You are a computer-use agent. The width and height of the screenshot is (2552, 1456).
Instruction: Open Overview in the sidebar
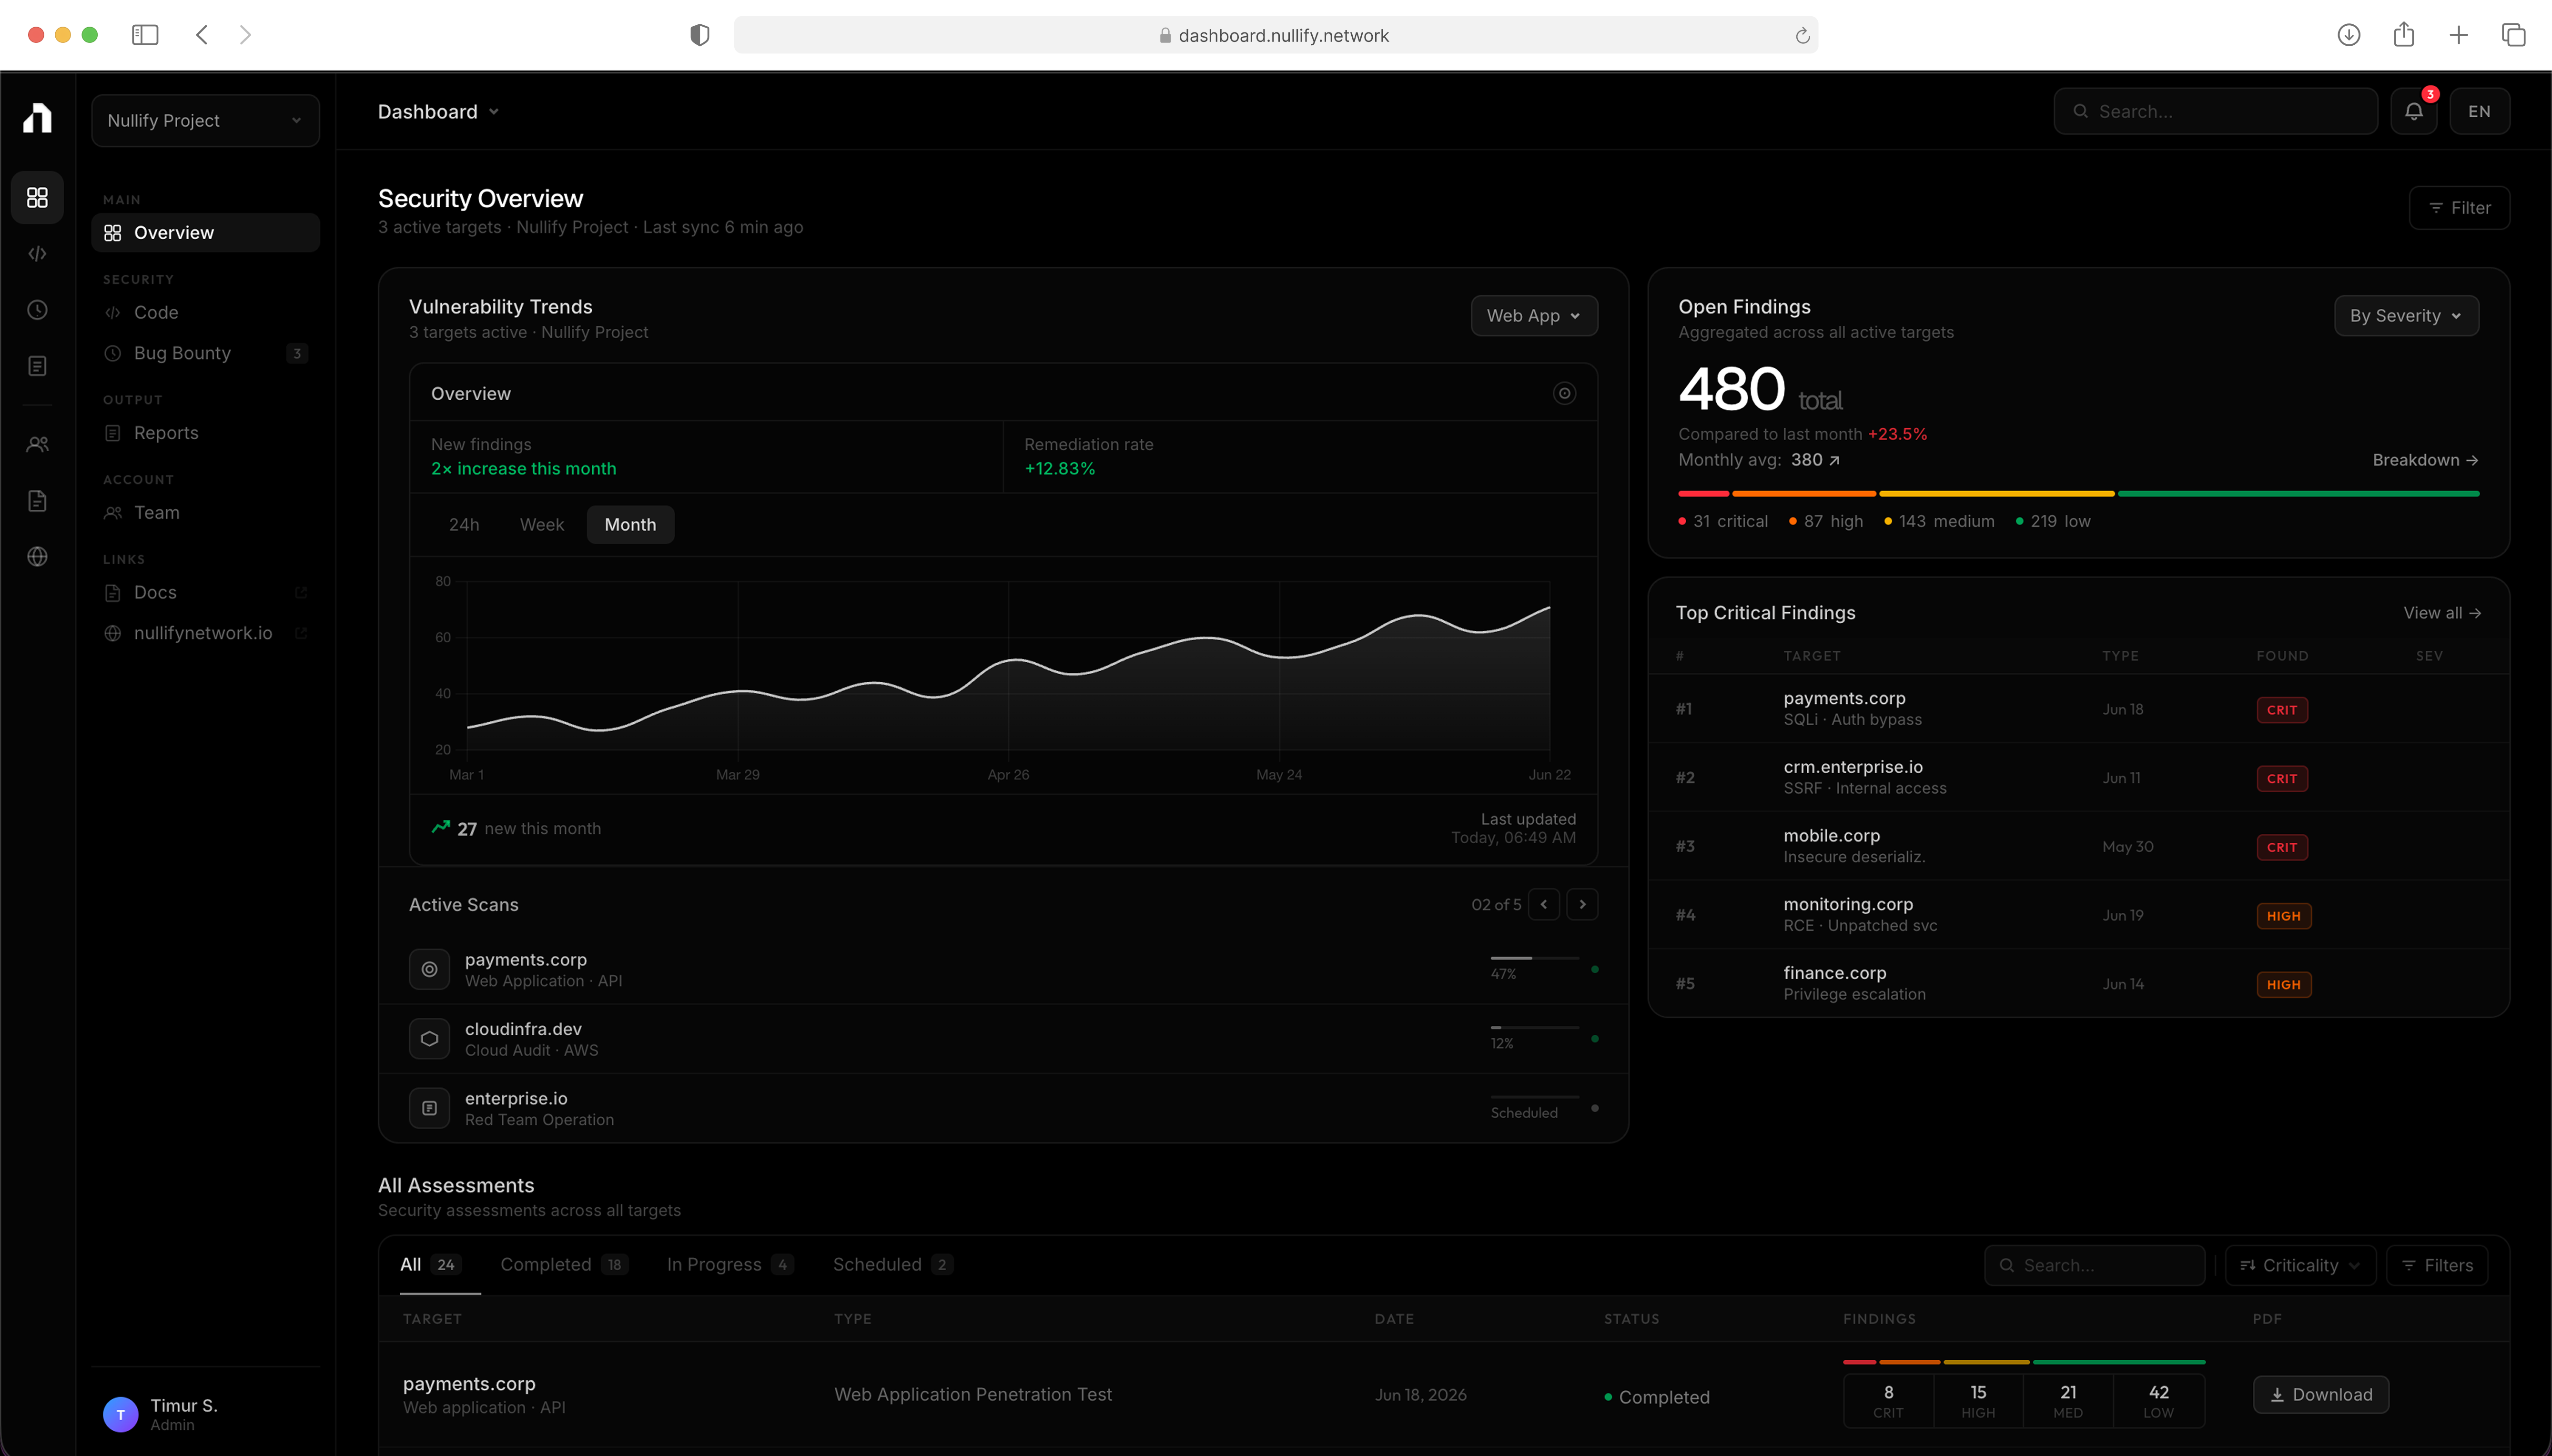pos(205,233)
